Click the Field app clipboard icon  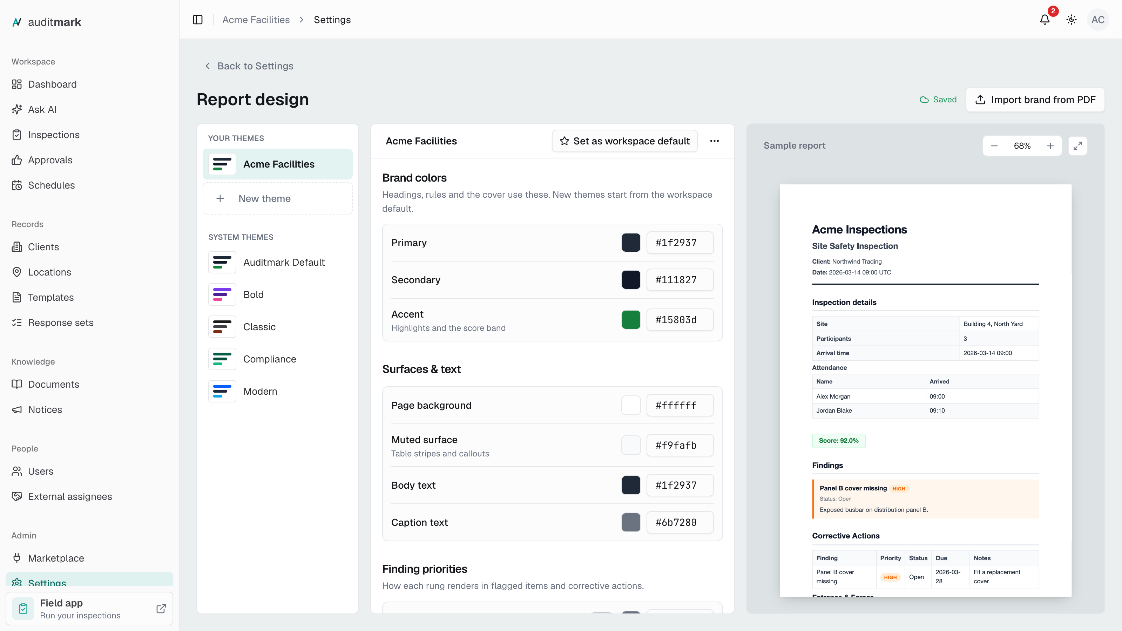tap(23, 608)
